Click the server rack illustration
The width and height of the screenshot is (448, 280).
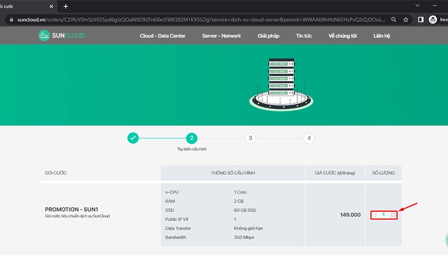[x=281, y=85]
